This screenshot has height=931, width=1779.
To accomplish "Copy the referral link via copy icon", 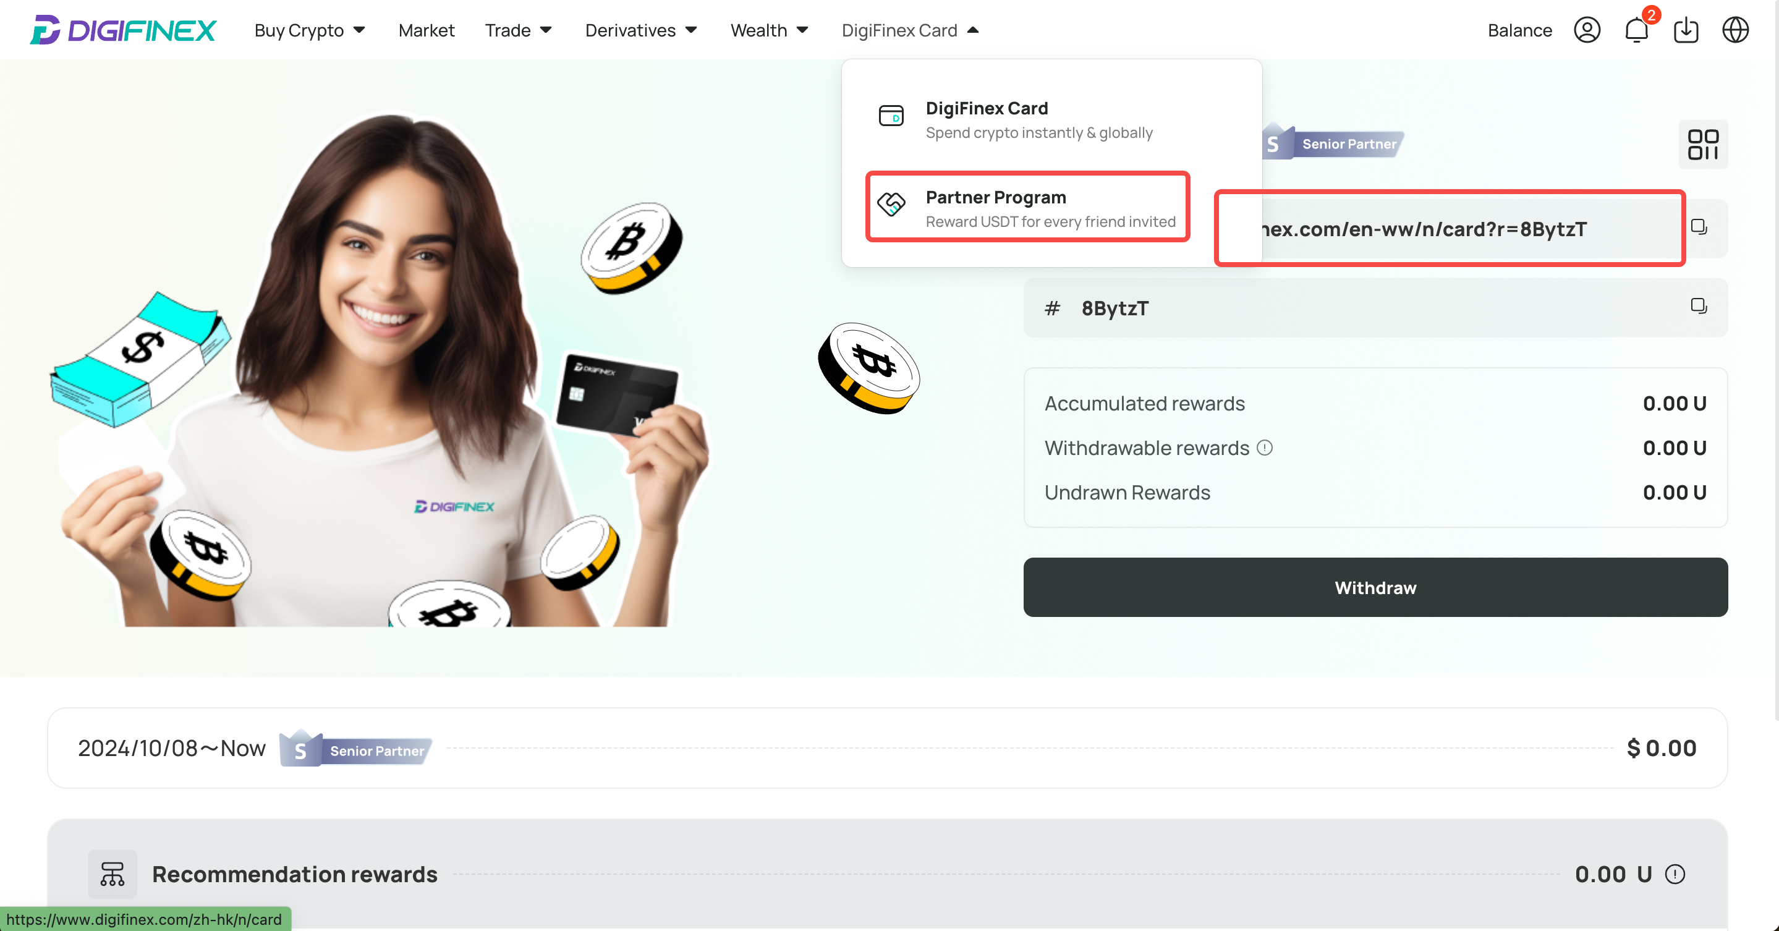I will pyautogui.click(x=1699, y=227).
